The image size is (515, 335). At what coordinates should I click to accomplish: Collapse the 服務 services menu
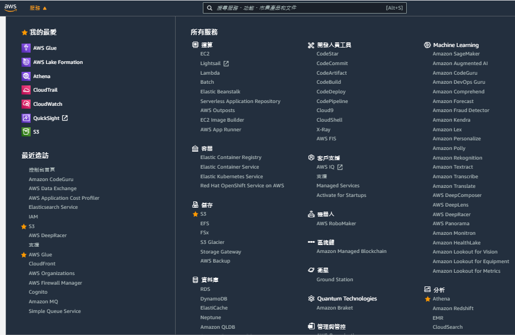(x=38, y=8)
